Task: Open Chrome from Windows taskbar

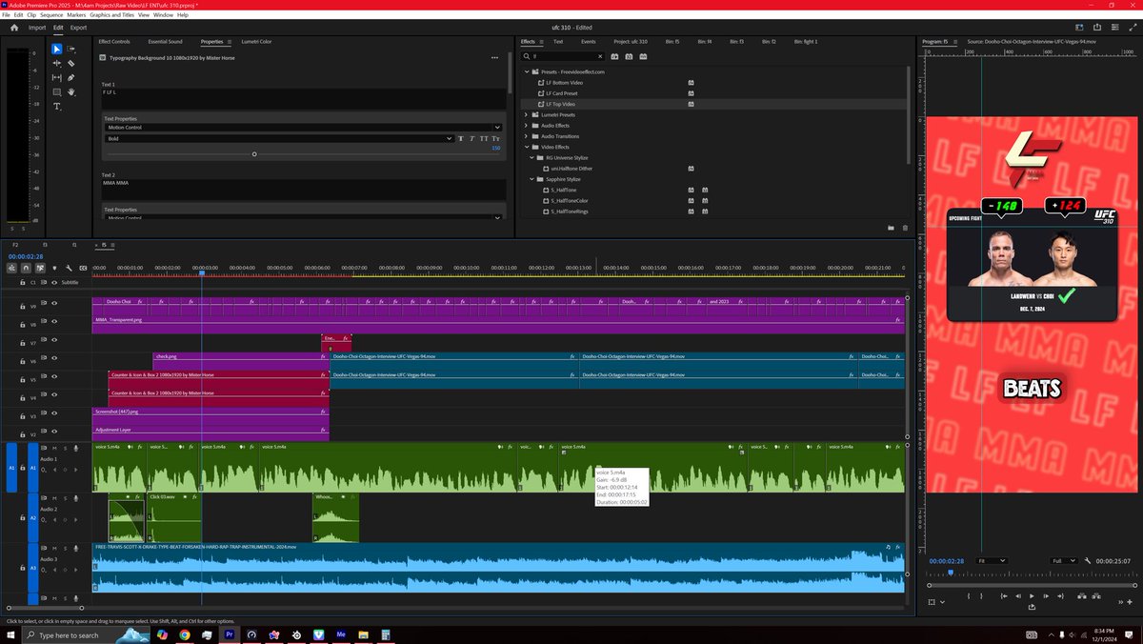Action: (184, 634)
